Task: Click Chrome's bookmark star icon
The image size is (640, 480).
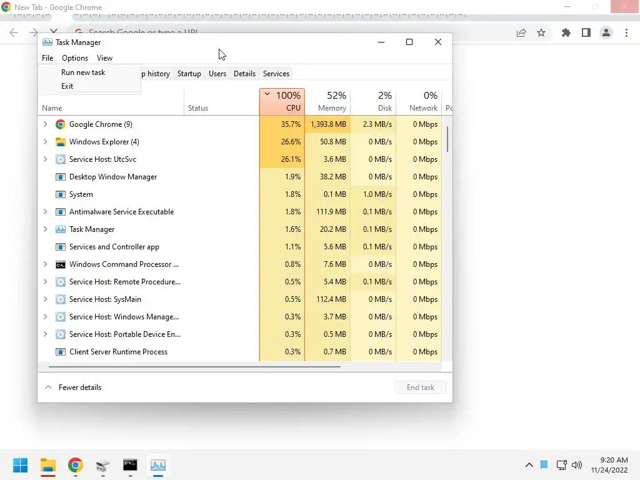Action: click(x=541, y=32)
